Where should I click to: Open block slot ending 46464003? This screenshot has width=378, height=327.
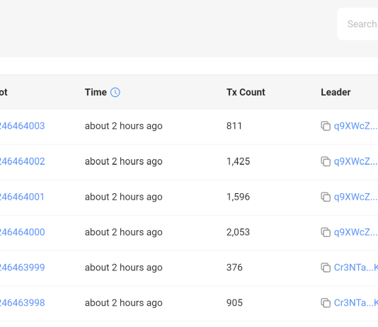point(22,126)
